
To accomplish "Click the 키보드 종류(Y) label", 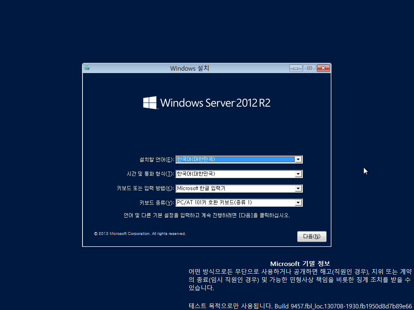I will click(156, 203).
